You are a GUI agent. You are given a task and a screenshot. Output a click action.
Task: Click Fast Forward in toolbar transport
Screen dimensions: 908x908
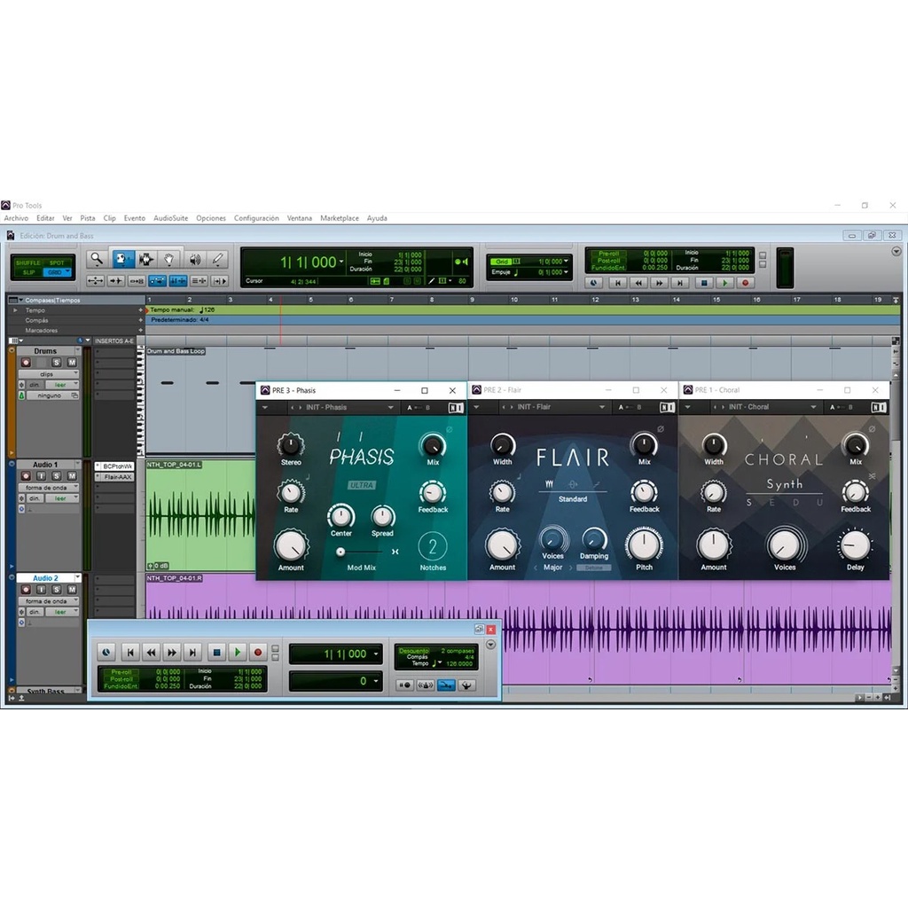659,283
